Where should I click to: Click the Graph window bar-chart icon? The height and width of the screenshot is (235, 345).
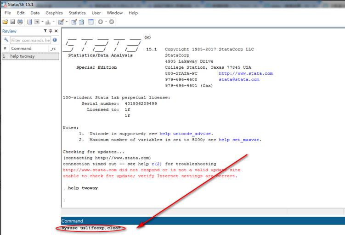48,22
